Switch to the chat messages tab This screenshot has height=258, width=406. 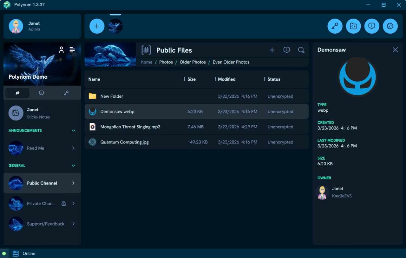click(x=41, y=93)
